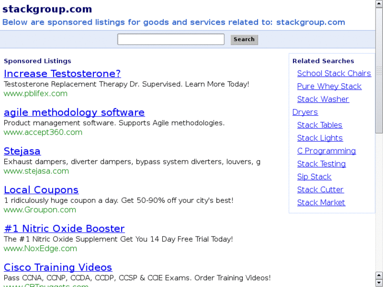Click the Sponsored Listings heading
Screen dimensions: 383x287
(x=37, y=61)
